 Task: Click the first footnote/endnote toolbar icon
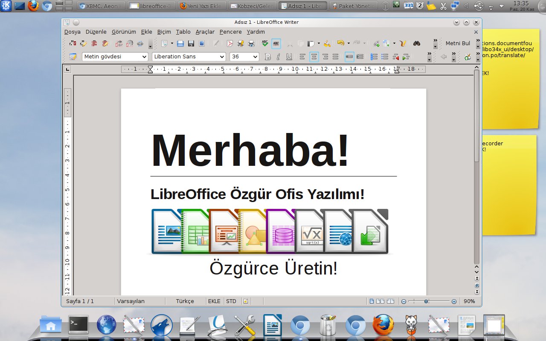pyautogui.click(x=73, y=43)
